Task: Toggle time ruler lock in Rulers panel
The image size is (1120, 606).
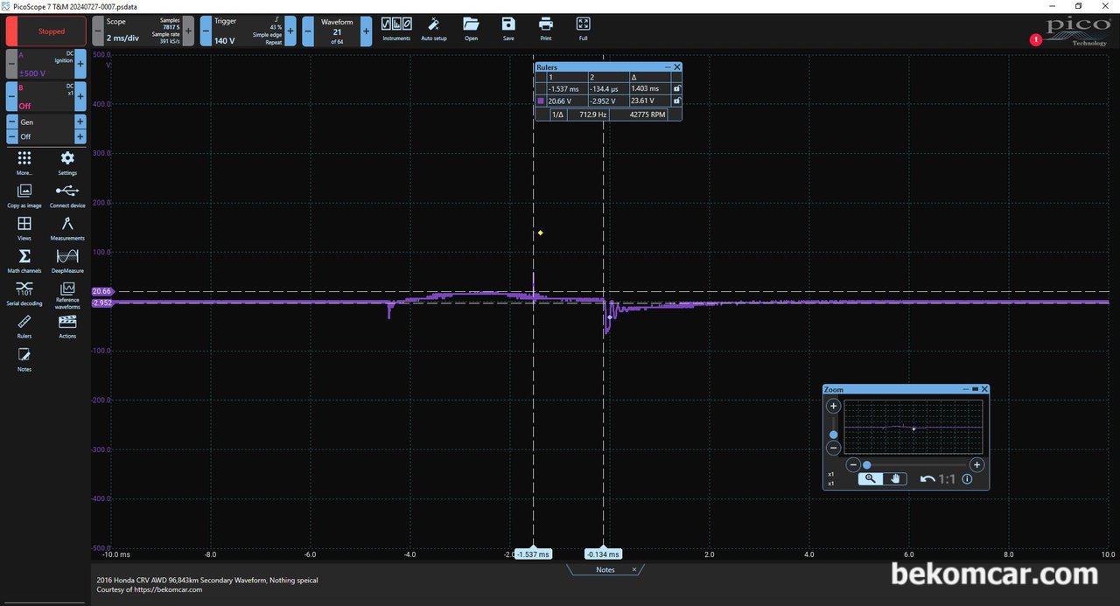Action: pyautogui.click(x=676, y=88)
